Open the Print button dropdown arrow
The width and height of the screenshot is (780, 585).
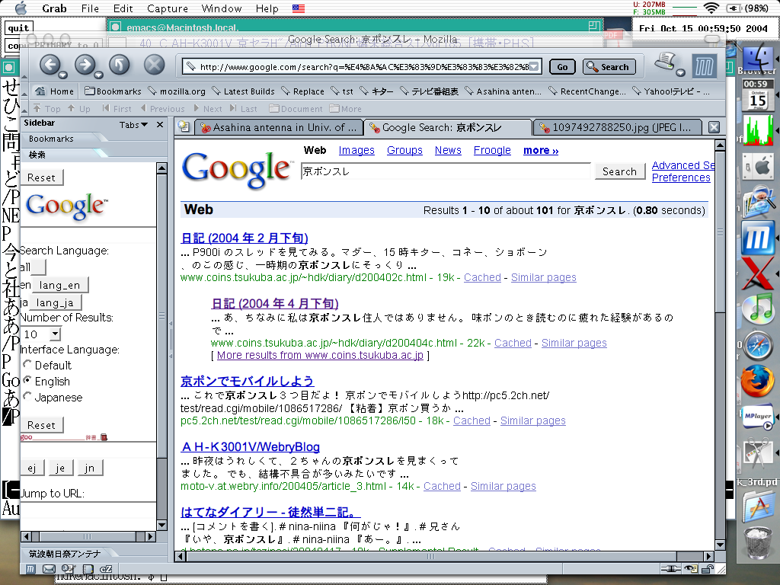pos(680,72)
